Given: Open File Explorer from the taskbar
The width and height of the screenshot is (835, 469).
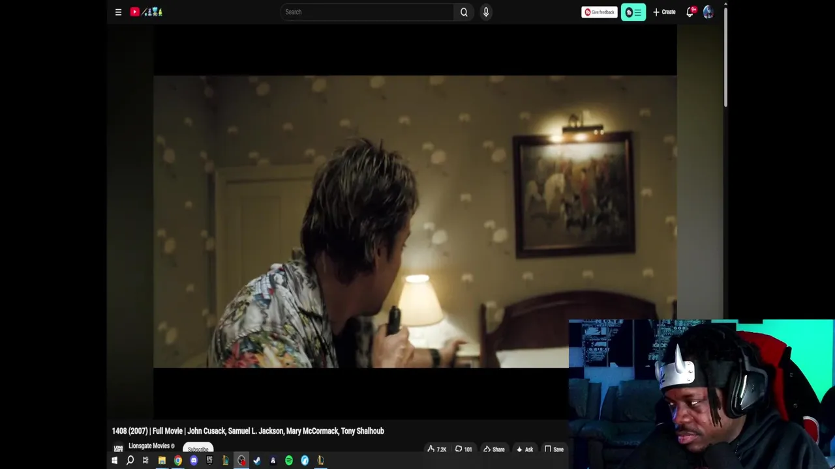Looking at the screenshot, I should 162,461.
